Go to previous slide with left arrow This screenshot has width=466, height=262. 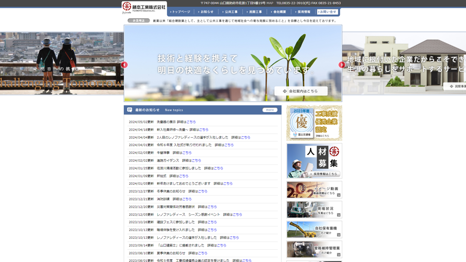tap(124, 65)
